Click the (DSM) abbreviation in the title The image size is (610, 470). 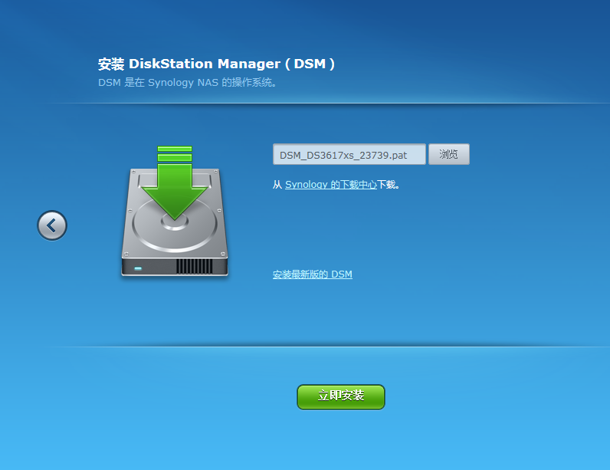pyautogui.click(x=310, y=64)
